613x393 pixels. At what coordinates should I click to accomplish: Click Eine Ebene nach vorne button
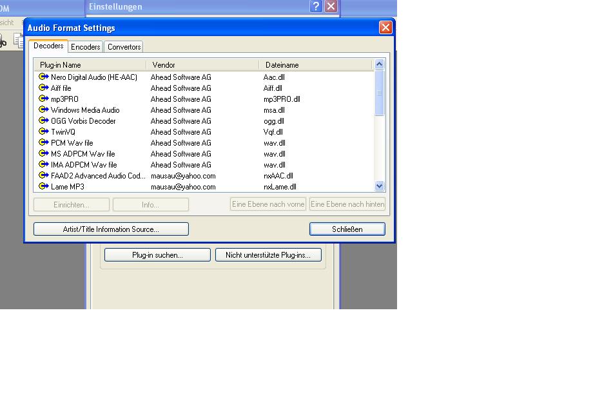click(x=268, y=204)
